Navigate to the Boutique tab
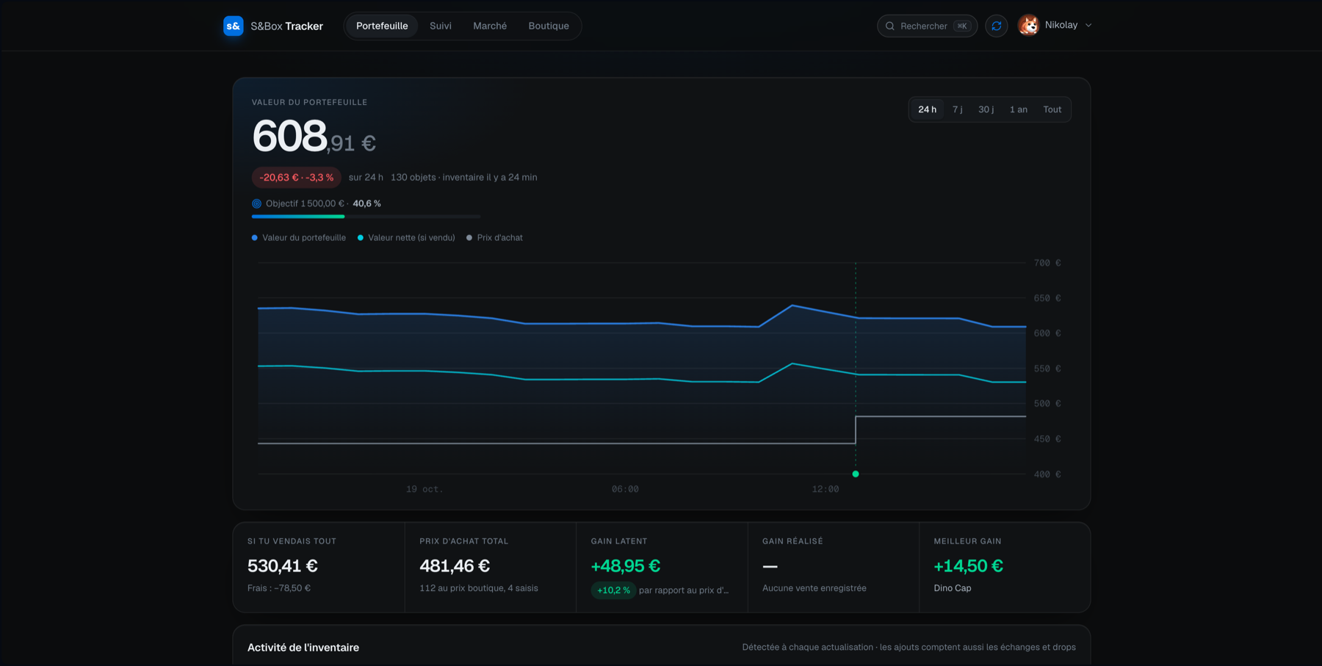The image size is (1322, 666). (x=549, y=26)
